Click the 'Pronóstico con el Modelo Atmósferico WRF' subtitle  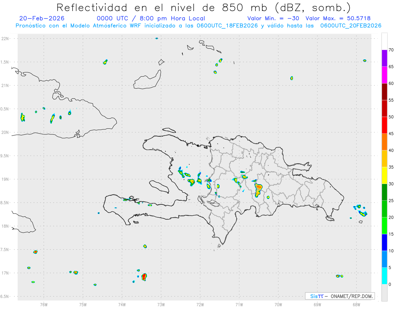coord(79,26)
